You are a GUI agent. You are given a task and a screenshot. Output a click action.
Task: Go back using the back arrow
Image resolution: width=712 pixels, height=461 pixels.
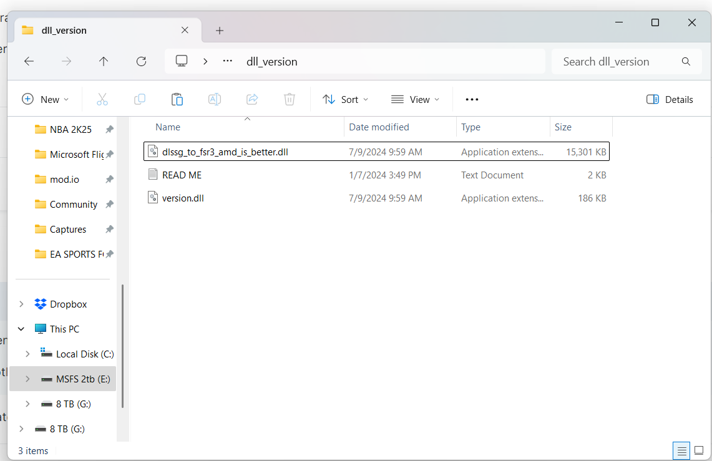(29, 61)
